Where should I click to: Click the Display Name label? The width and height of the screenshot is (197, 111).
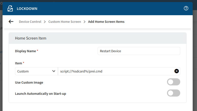[25, 51]
